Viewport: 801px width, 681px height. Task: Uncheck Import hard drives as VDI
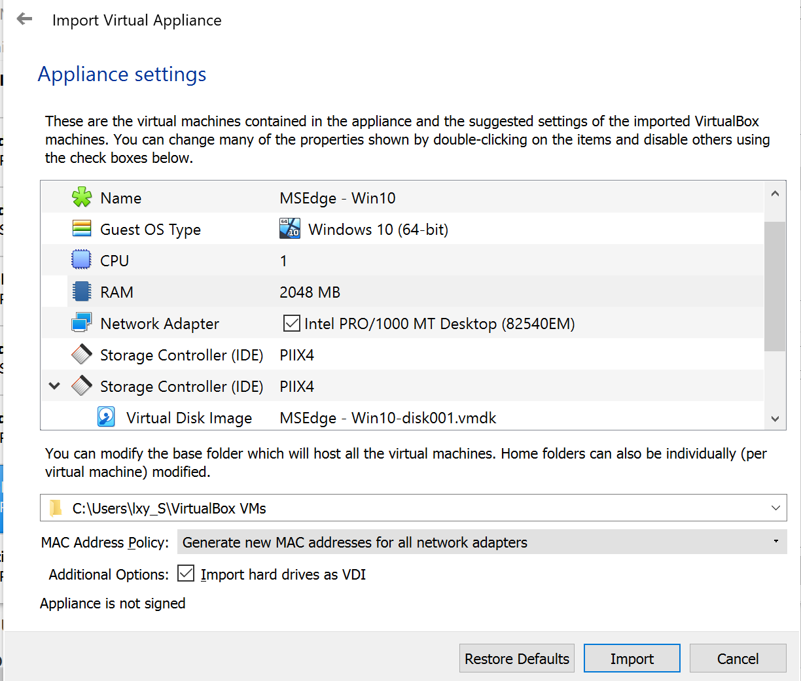point(186,573)
